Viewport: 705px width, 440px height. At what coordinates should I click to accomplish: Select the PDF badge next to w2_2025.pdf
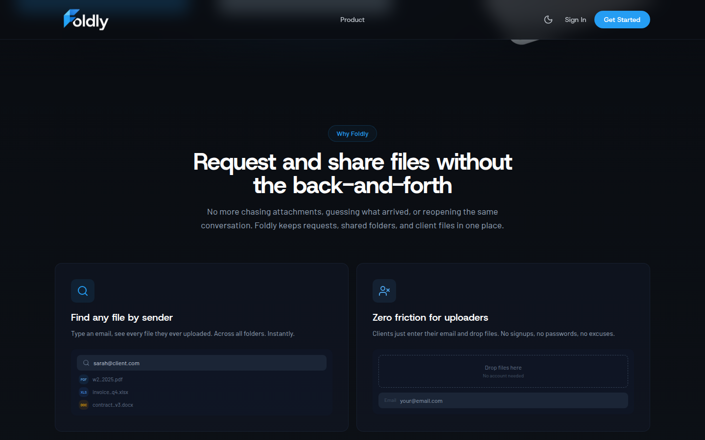84,379
